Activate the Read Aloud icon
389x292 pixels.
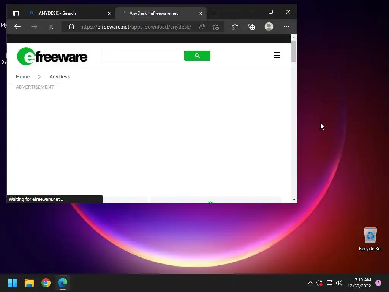(x=202, y=27)
